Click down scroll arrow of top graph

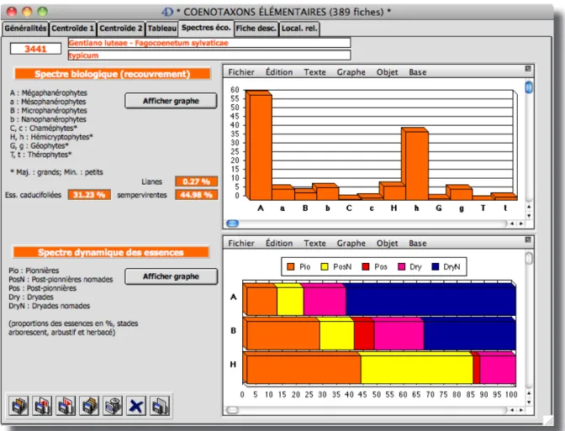click(529, 216)
